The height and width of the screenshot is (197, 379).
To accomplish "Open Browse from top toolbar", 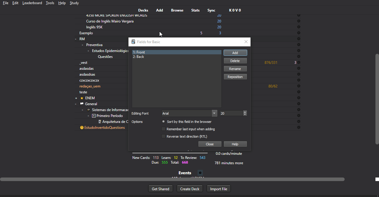I will click(x=177, y=10).
